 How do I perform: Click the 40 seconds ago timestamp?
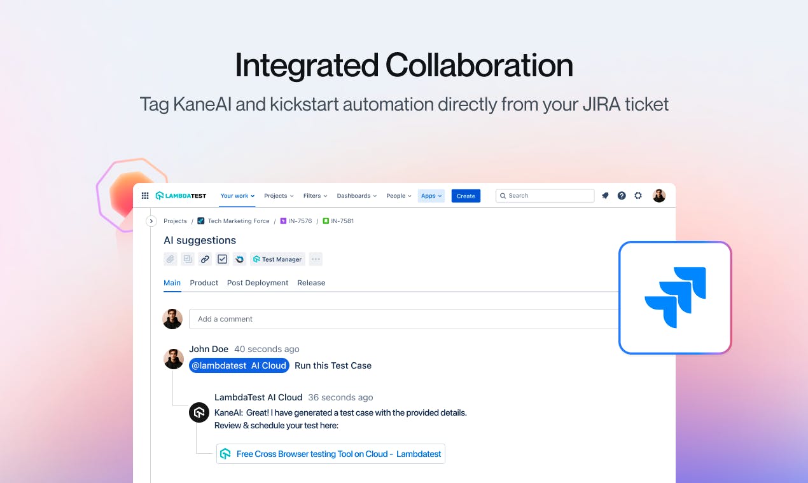[267, 349]
